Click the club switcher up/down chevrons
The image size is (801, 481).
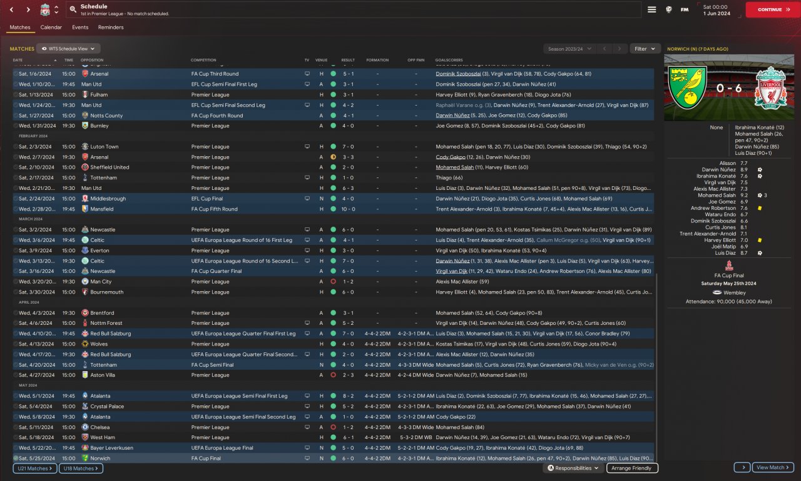pyautogui.click(x=56, y=9)
